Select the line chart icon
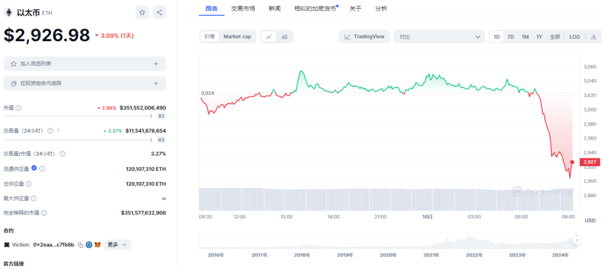The width and height of the screenshot is (604, 269). (269, 36)
